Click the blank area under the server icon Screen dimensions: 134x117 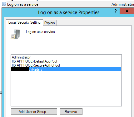15,47
